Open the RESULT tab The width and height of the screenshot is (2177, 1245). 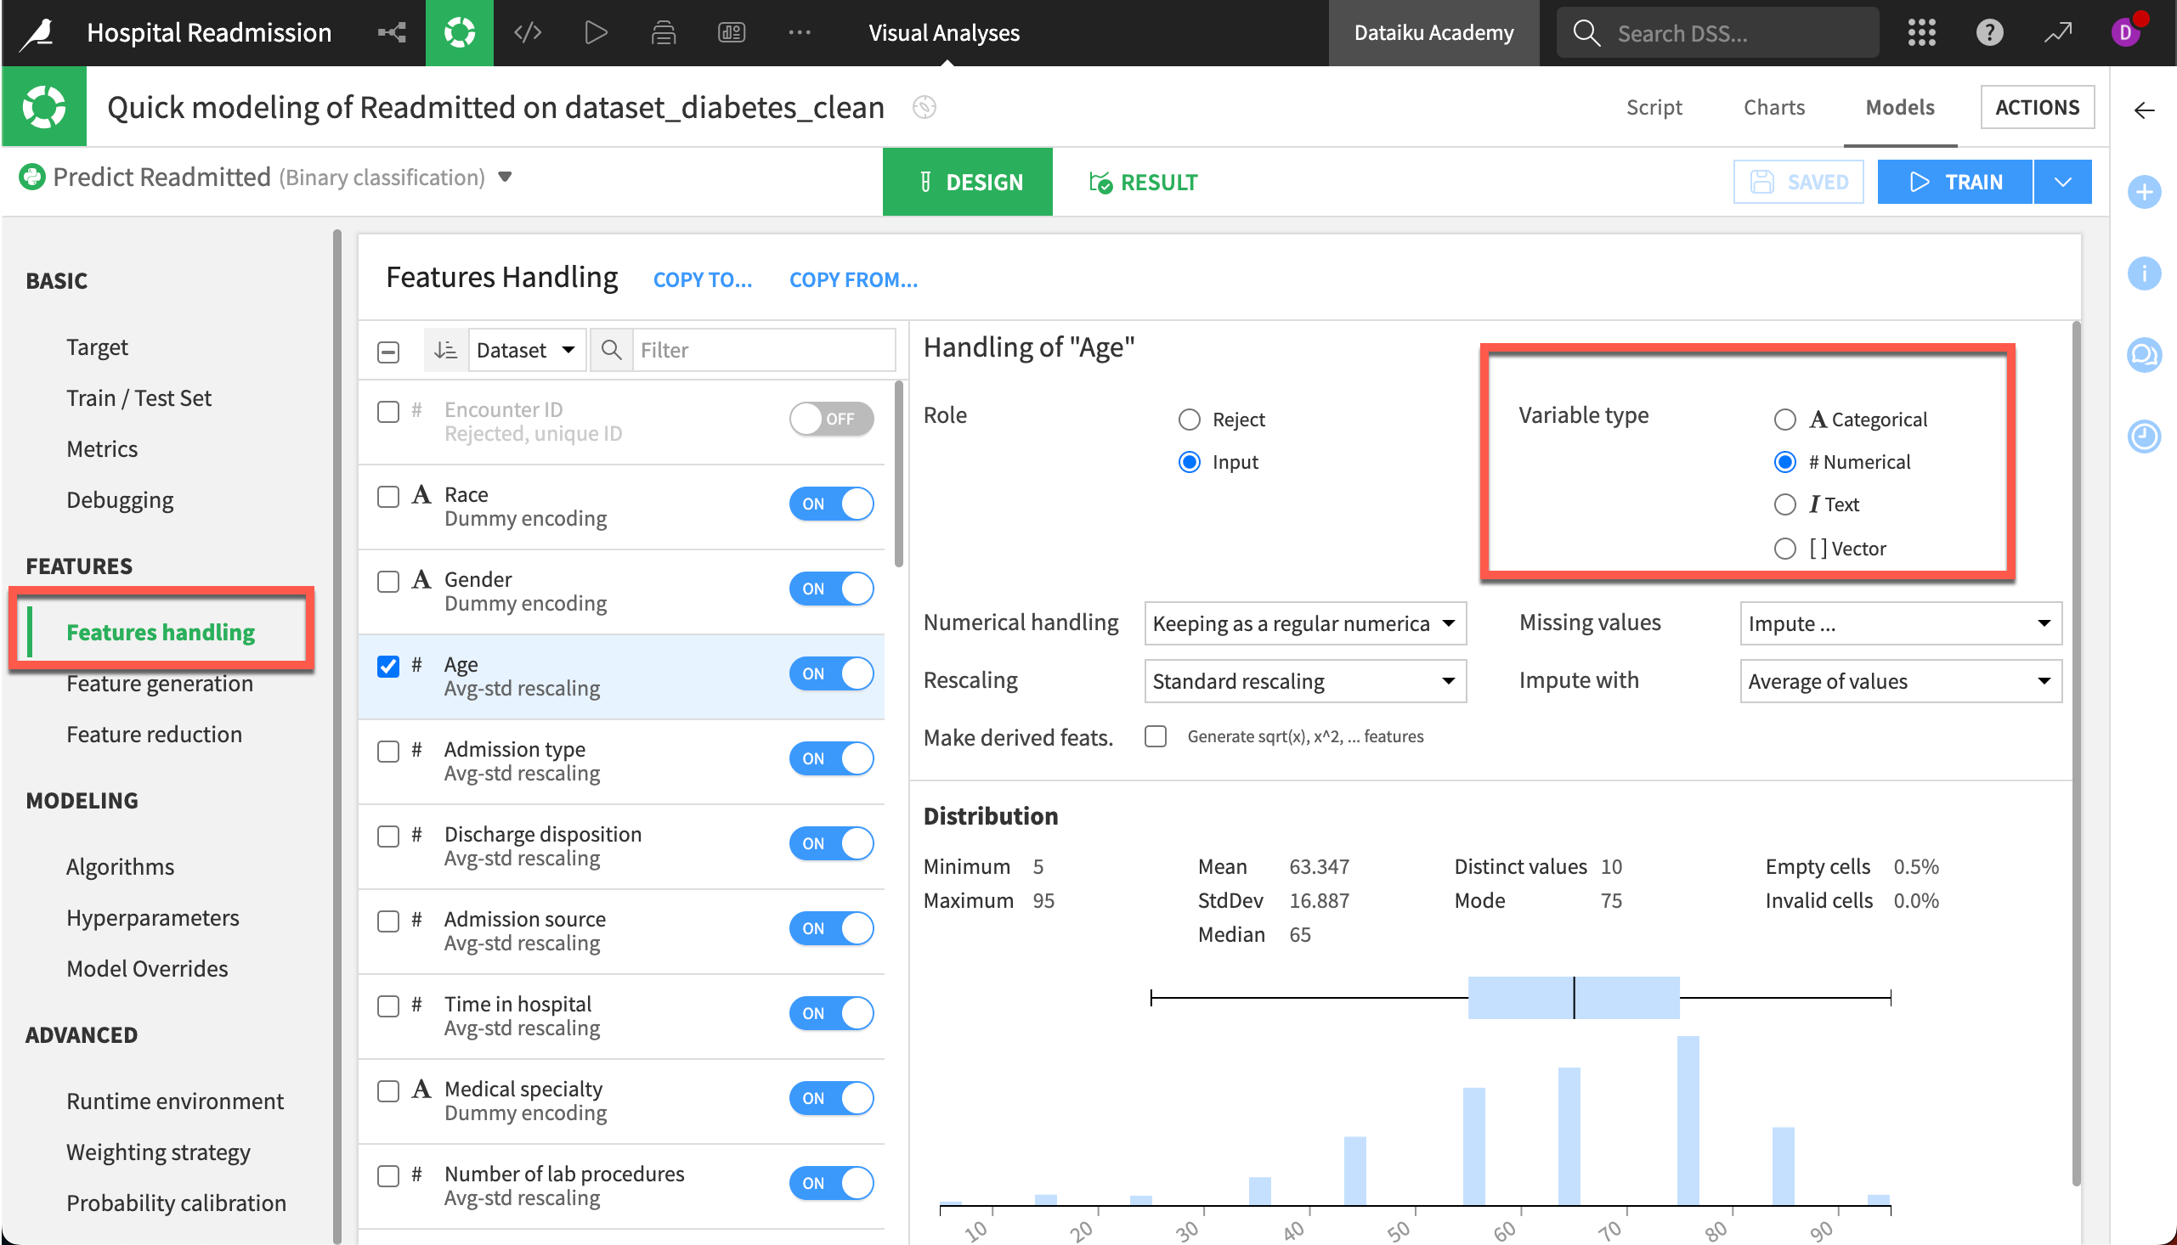[1143, 181]
